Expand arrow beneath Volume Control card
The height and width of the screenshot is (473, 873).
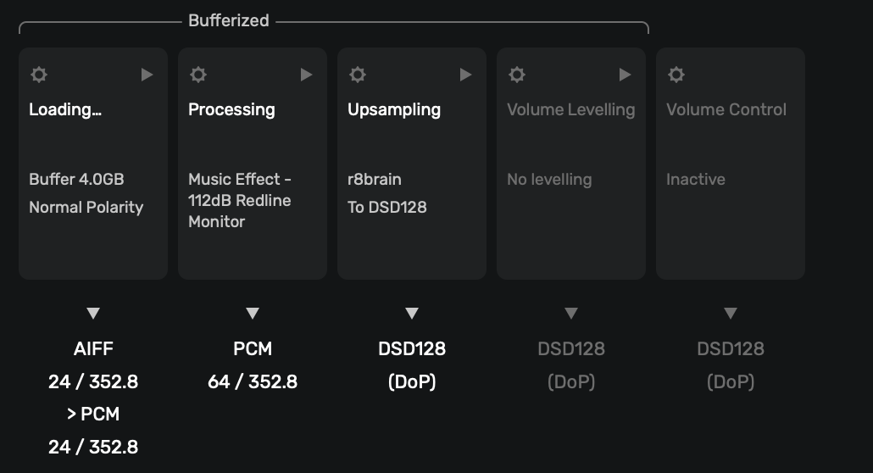(731, 314)
